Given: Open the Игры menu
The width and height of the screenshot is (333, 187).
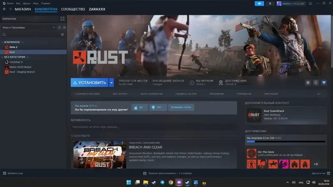Looking at the screenshot, I should click(x=36, y=3).
